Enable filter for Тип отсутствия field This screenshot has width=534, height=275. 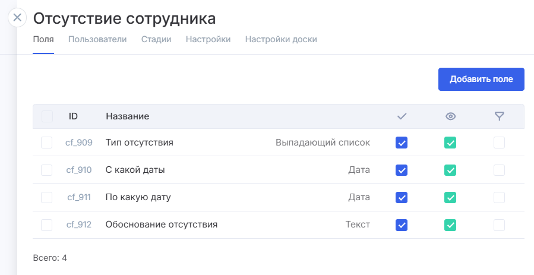(x=500, y=143)
